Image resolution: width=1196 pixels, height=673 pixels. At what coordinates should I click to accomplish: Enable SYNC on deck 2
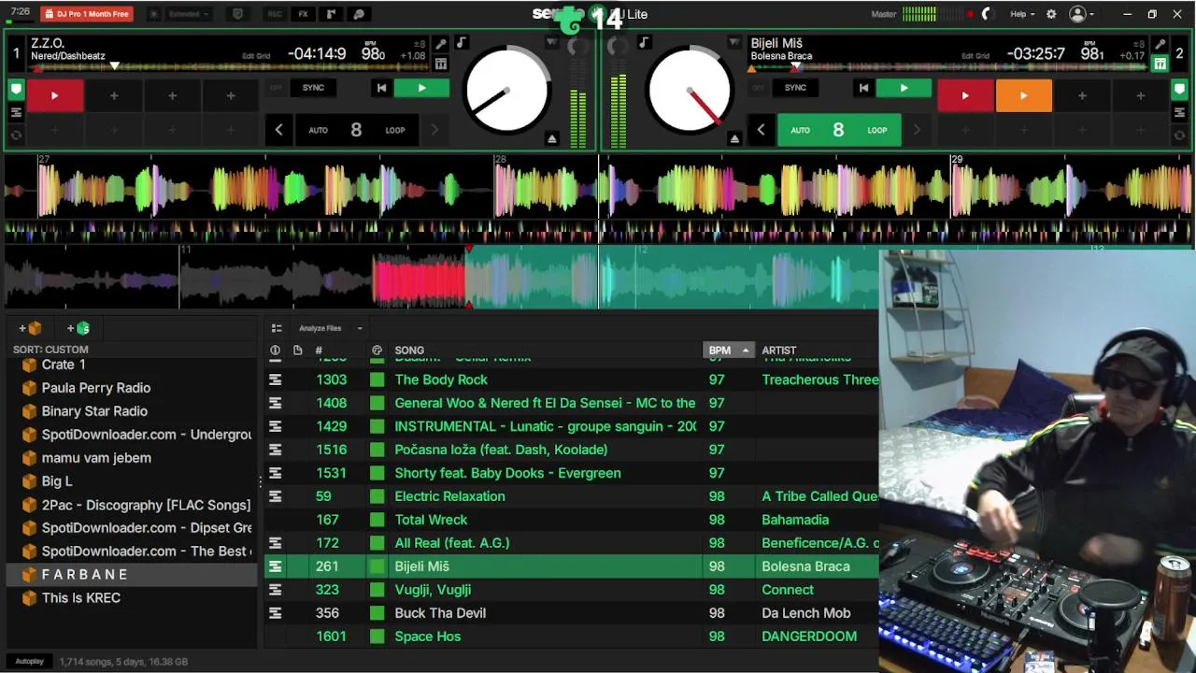[x=795, y=88]
